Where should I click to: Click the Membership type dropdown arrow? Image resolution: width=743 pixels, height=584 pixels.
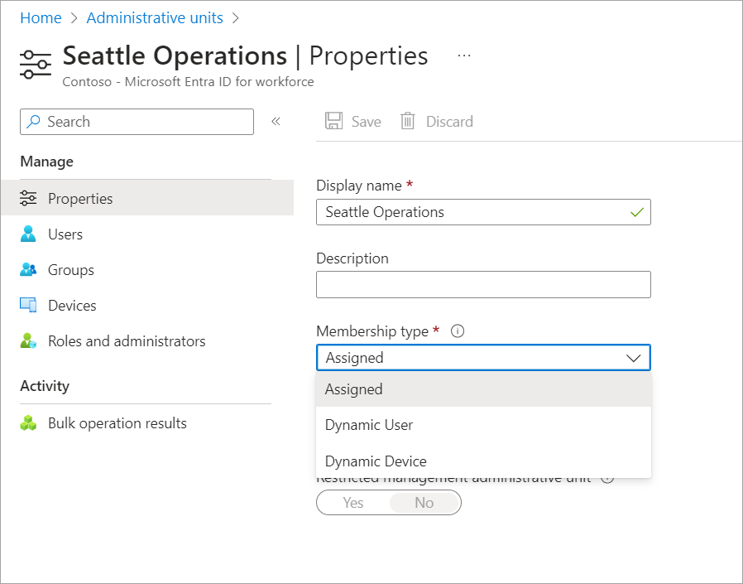tap(634, 358)
